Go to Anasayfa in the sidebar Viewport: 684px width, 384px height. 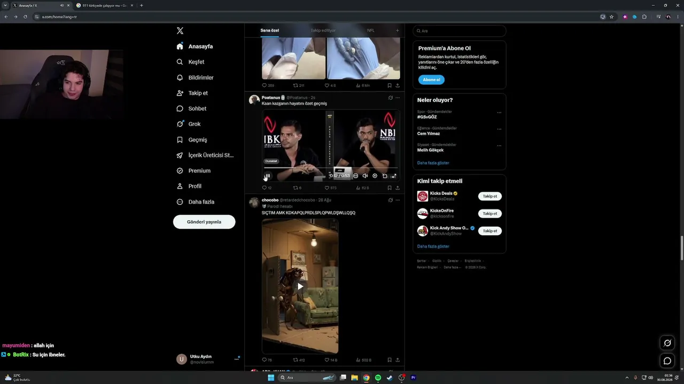195,46
